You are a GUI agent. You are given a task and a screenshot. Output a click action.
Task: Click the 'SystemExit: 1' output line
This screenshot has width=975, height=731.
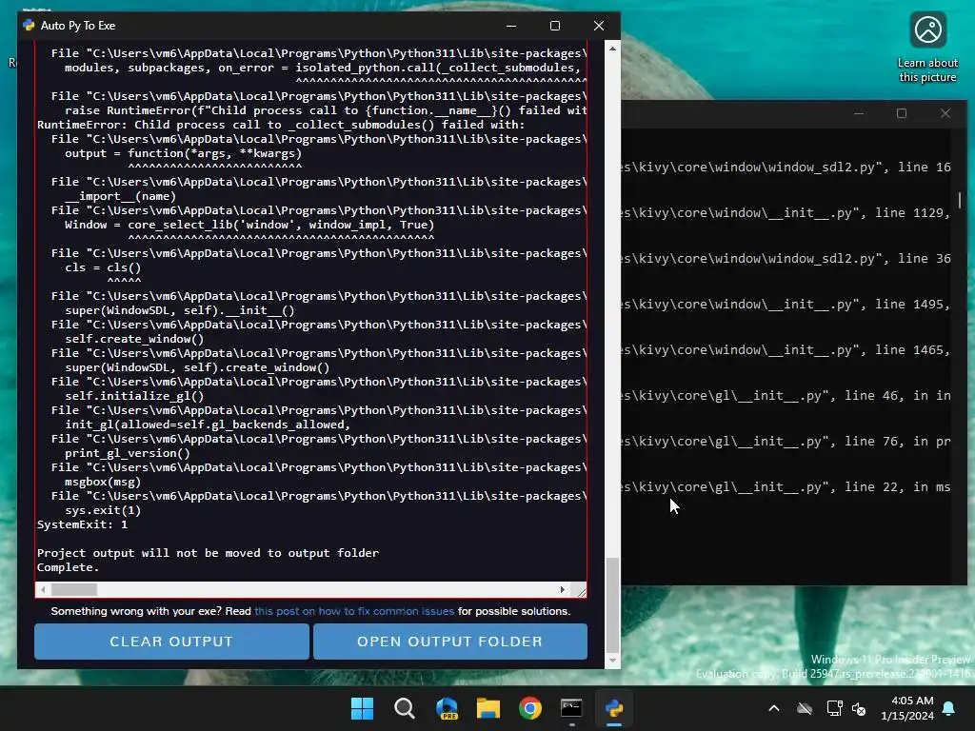[x=82, y=524]
